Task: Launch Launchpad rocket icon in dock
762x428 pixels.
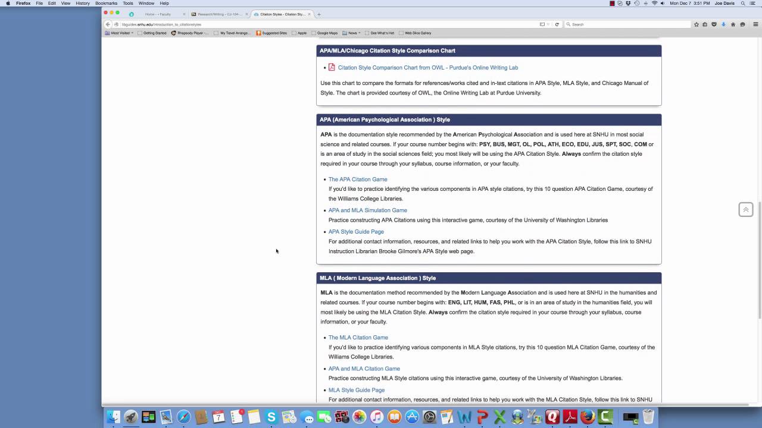Action: [x=131, y=417]
